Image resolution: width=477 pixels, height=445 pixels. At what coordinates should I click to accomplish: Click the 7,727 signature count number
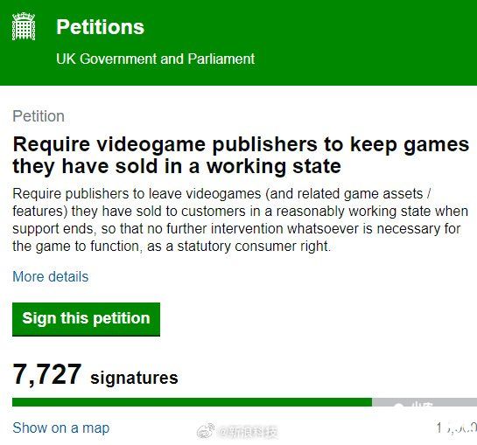tap(47, 374)
